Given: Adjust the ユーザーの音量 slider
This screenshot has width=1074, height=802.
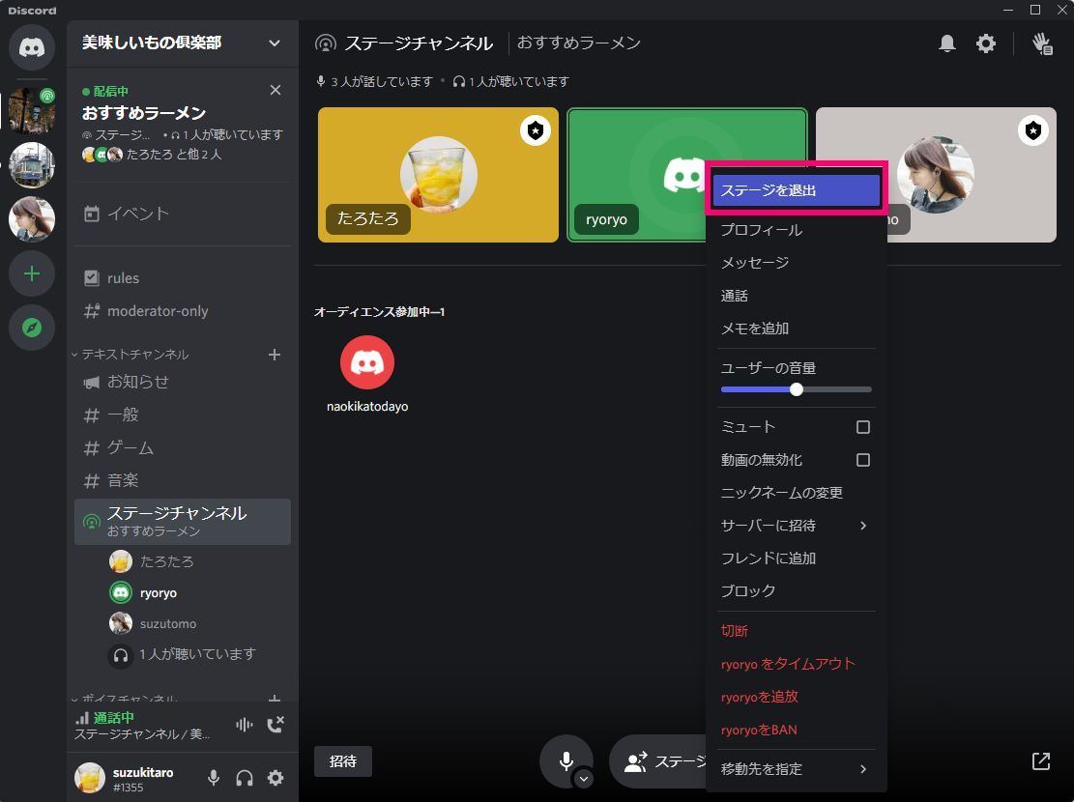Looking at the screenshot, I should point(796,389).
